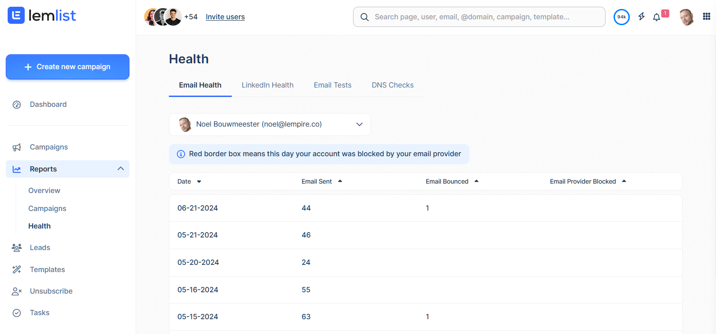The width and height of the screenshot is (716, 334).
Task: Switch to the DNS Checks tab
Action: click(392, 85)
